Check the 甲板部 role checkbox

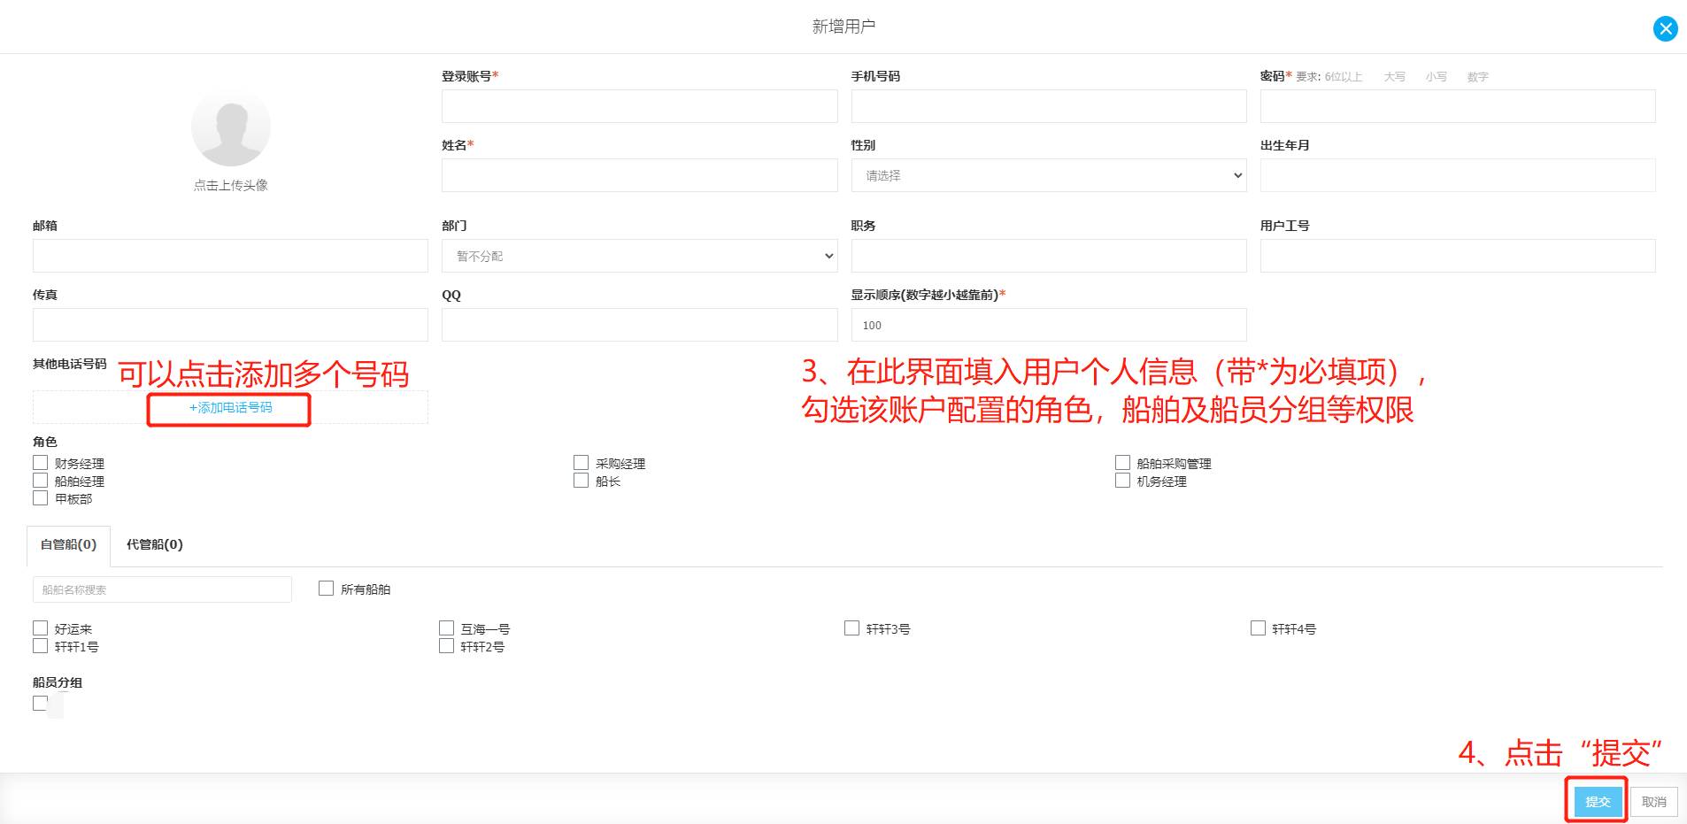pyautogui.click(x=40, y=498)
